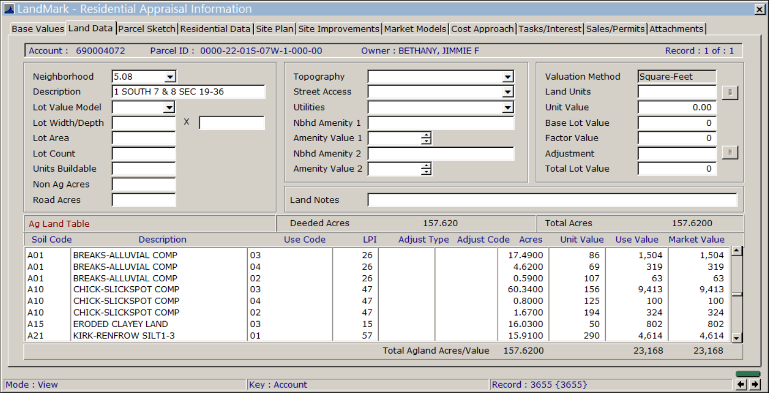The width and height of the screenshot is (769, 393).
Task: Click the Amenity Value 1 spinner arrows
Action: (x=426, y=138)
